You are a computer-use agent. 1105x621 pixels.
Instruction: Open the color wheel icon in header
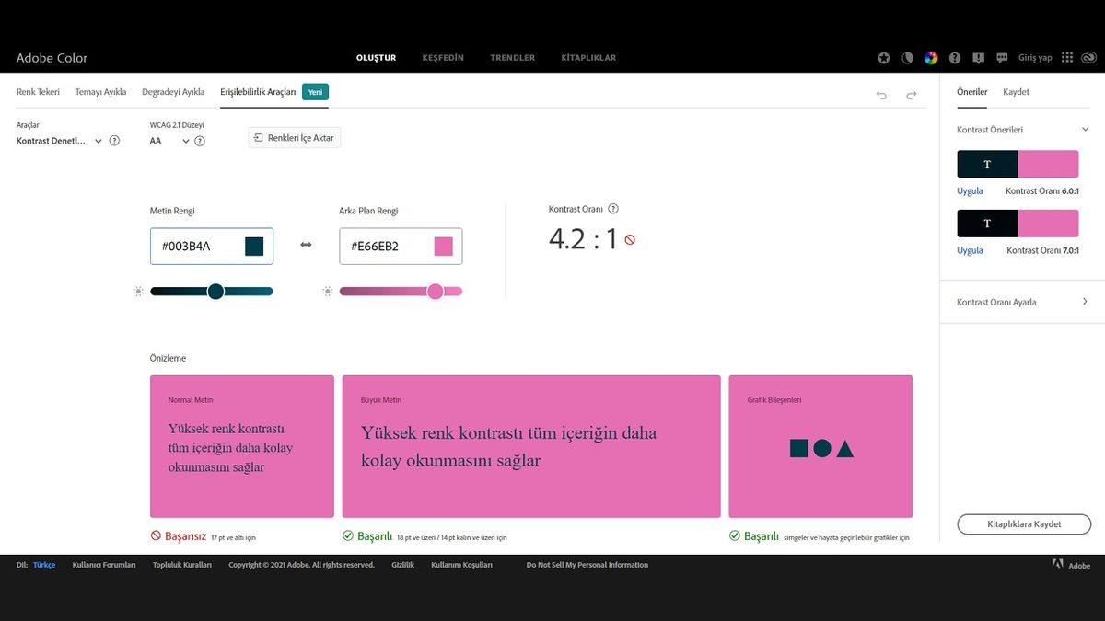click(931, 58)
